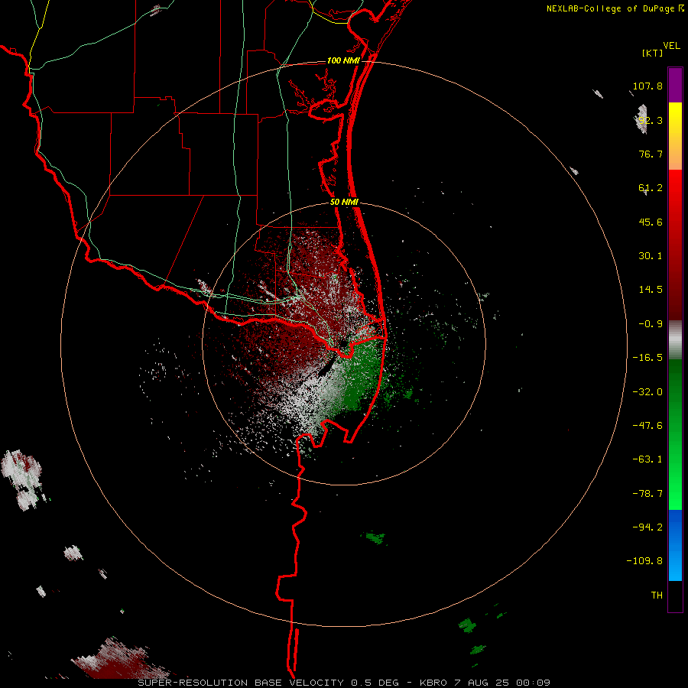This screenshot has width=688, height=688.
Task: Click the blue segment of the velocity color bar
Action: tap(675, 545)
